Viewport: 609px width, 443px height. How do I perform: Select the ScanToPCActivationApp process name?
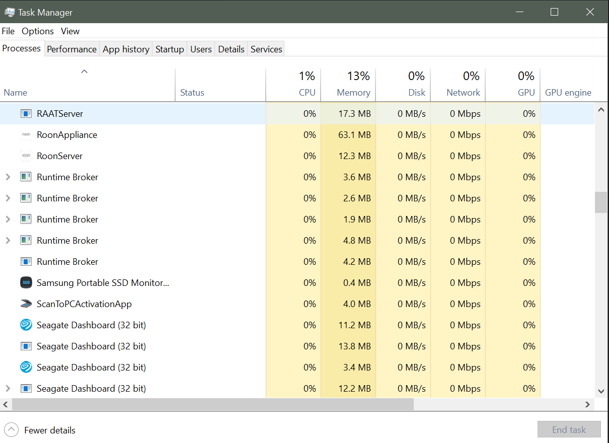click(x=84, y=304)
